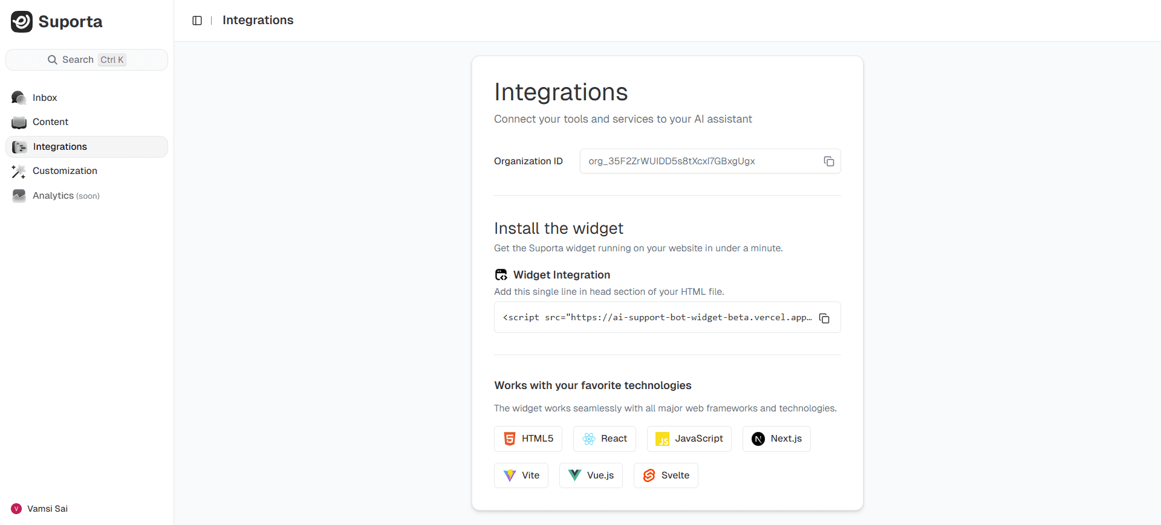This screenshot has height=525, width=1161.
Task: Click the Vue.js logo icon
Action: pos(575,475)
